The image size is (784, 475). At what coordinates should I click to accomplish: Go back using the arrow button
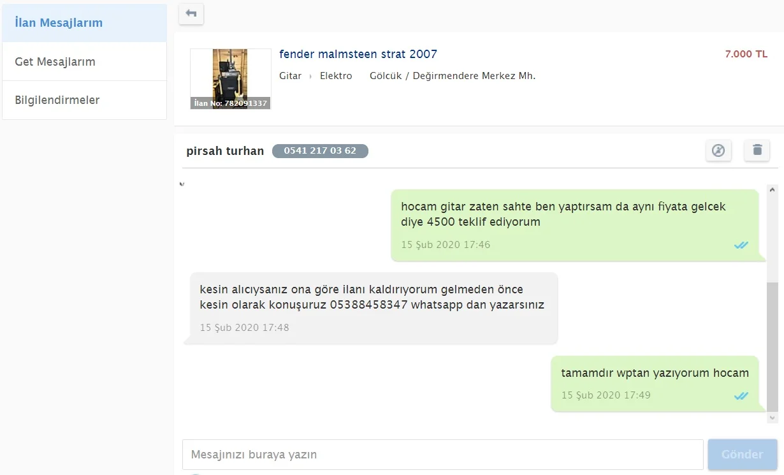191,13
